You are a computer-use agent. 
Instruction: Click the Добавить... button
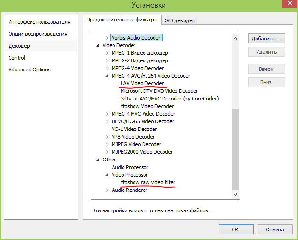(x=266, y=38)
